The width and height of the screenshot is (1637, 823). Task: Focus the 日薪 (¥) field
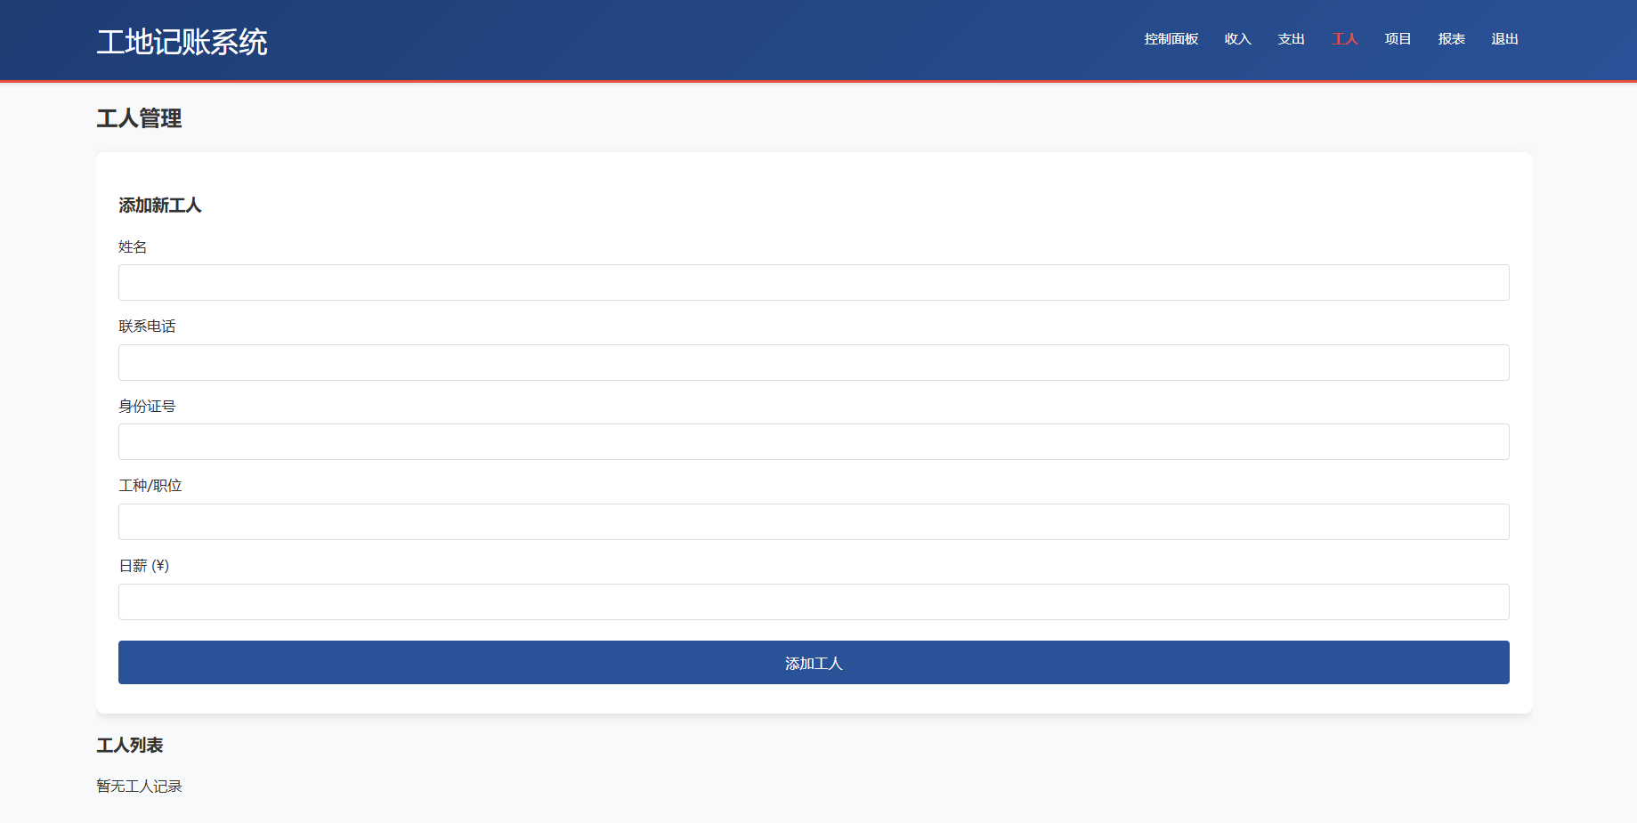813,602
